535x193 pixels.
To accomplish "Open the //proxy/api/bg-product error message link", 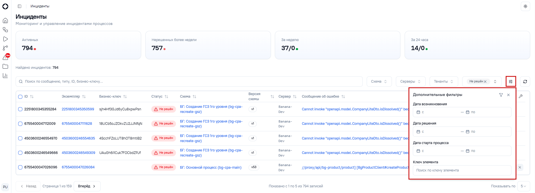I will point(355,168).
